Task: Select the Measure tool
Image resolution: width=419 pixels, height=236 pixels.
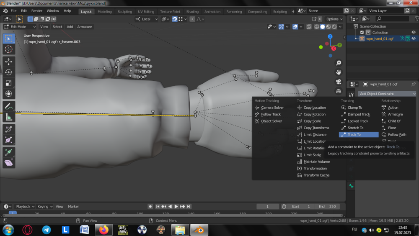Action: (8, 118)
